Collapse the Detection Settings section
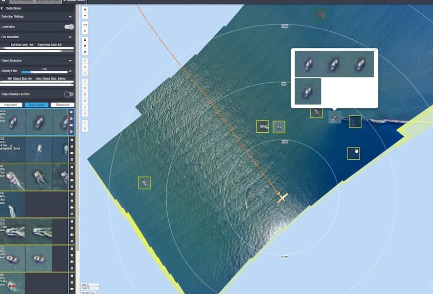Image resolution: width=433 pixels, height=294 pixels. (x=70, y=17)
